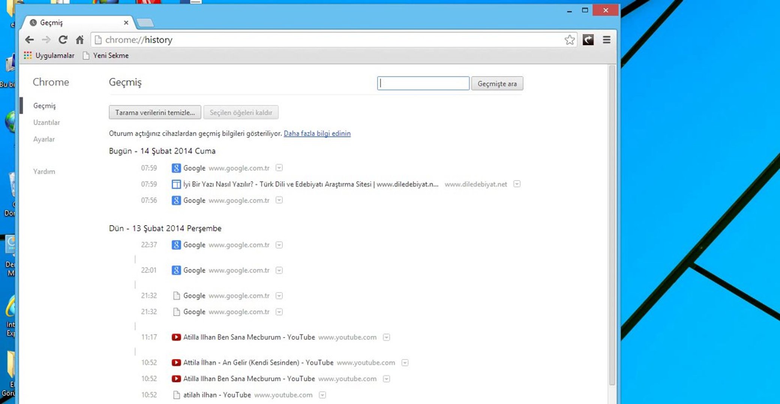Click YouTube favicon of 11:17 history entry
The height and width of the screenshot is (404, 780).
click(176, 337)
